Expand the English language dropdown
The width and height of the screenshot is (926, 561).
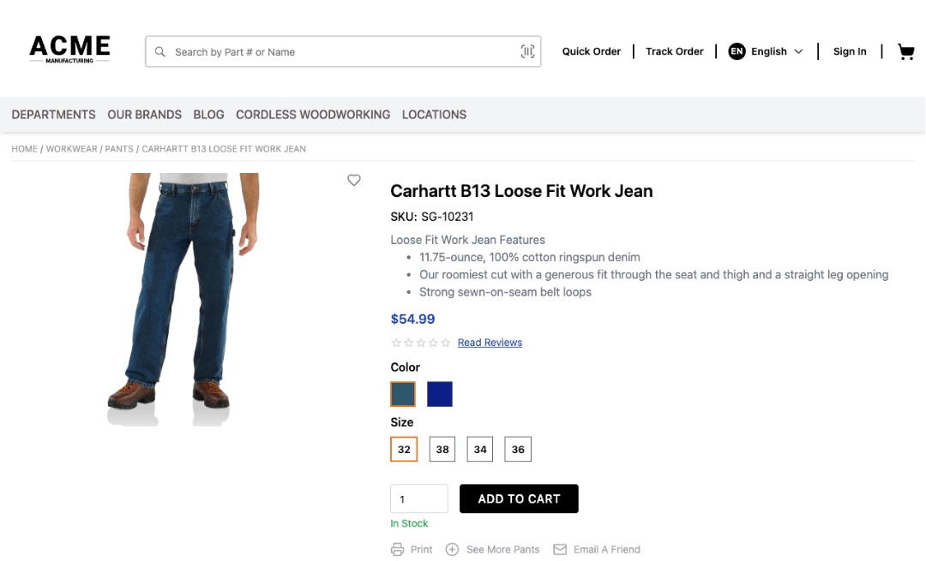tap(766, 51)
